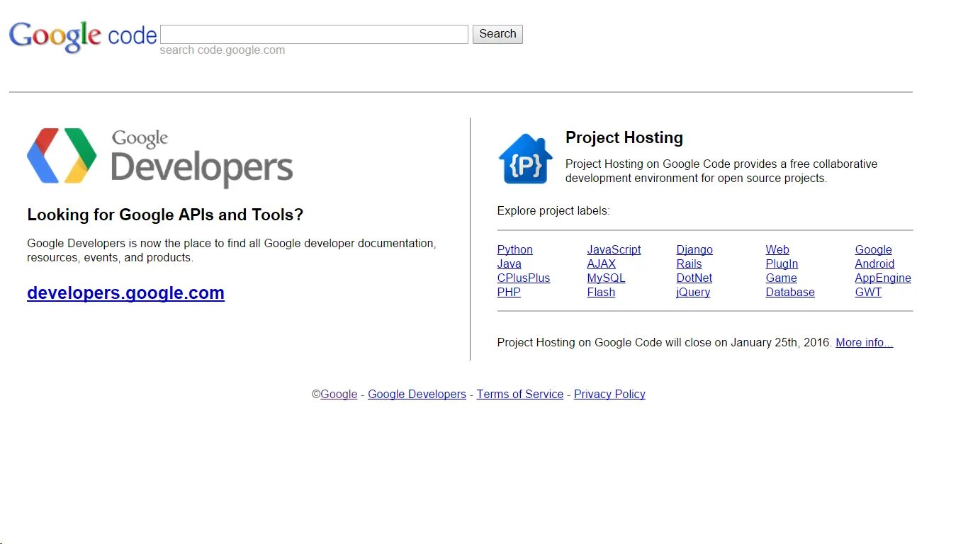Click the Google Code logo
This screenshot has height=544, width=968.
pyautogui.click(x=83, y=36)
